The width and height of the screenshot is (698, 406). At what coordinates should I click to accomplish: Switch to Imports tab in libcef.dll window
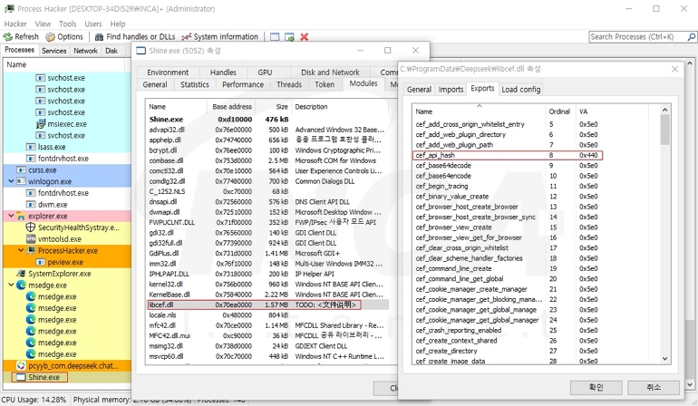click(451, 90)
